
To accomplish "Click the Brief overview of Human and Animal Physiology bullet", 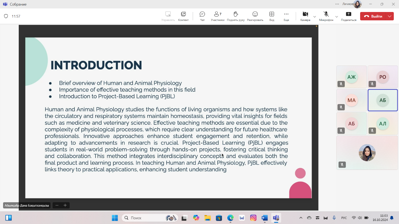I will tap(120, 83).
